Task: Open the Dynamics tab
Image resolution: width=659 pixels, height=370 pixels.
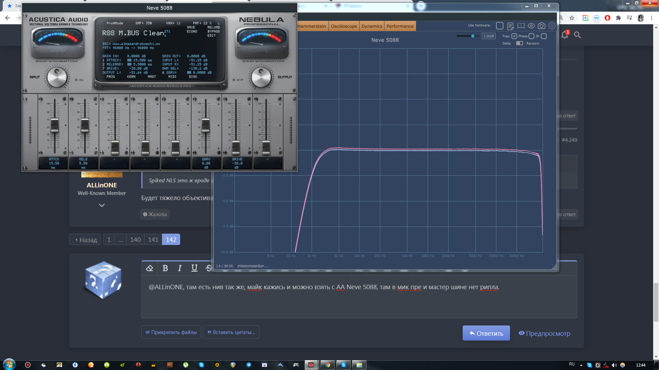Action: (x=372, y=26)
